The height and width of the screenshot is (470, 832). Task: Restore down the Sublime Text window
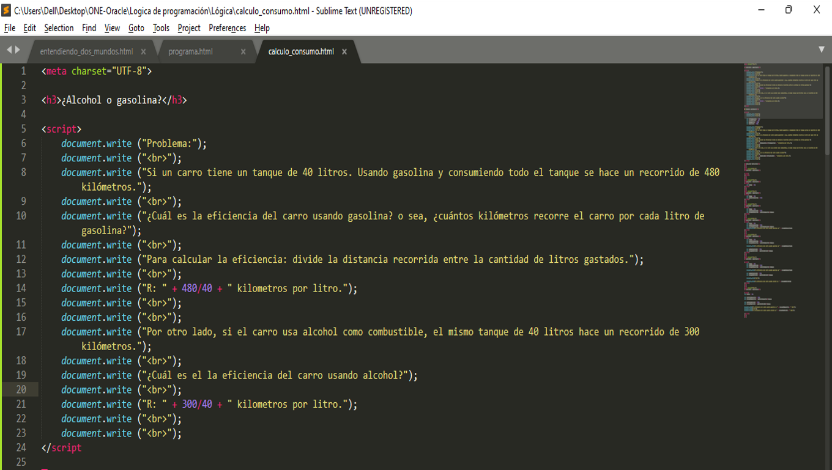(x=789, y=10)
